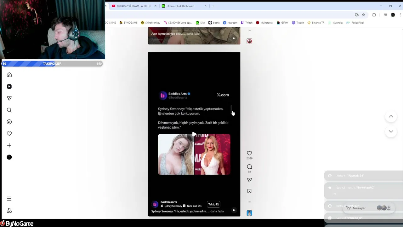Bookmark this page with star icon

tap(363, 15)
